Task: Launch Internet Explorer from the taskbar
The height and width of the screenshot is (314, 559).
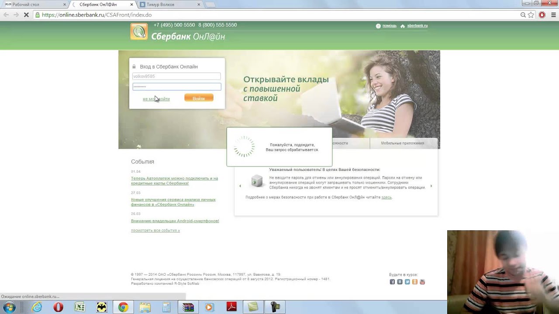Action: (x=37, y=307)
